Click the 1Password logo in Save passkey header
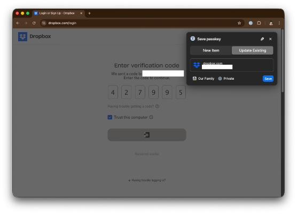297x214 pixels. point(193,39)
